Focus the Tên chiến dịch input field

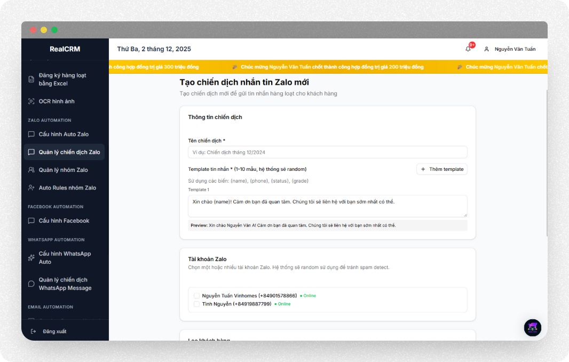click(327, 152)
